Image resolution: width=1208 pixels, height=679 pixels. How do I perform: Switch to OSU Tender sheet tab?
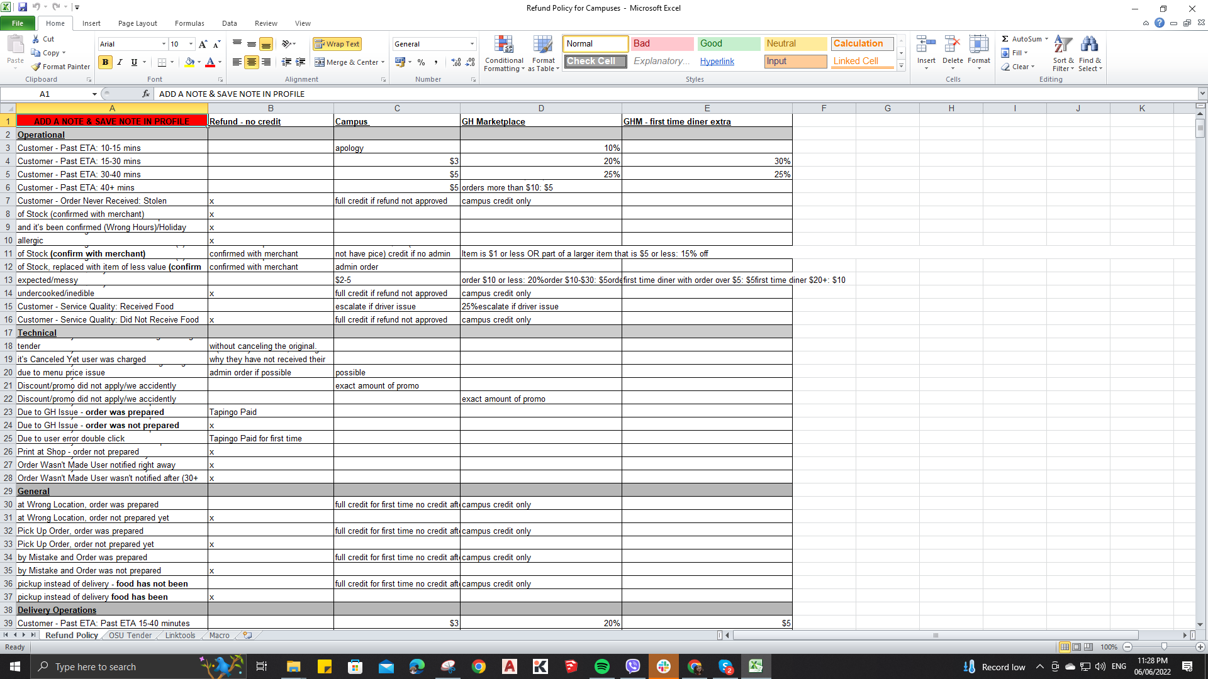(x=130, y=636)
